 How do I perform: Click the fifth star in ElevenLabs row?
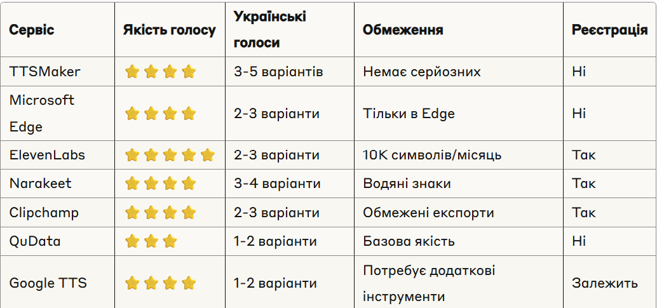pyautogui.click(x=207, y=156)
